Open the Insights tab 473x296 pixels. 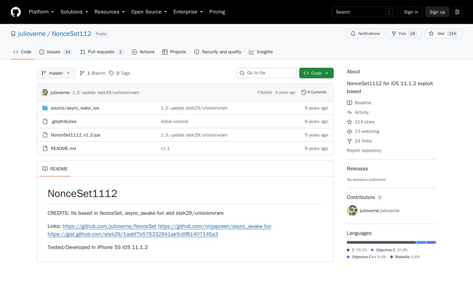coord(261,52)
